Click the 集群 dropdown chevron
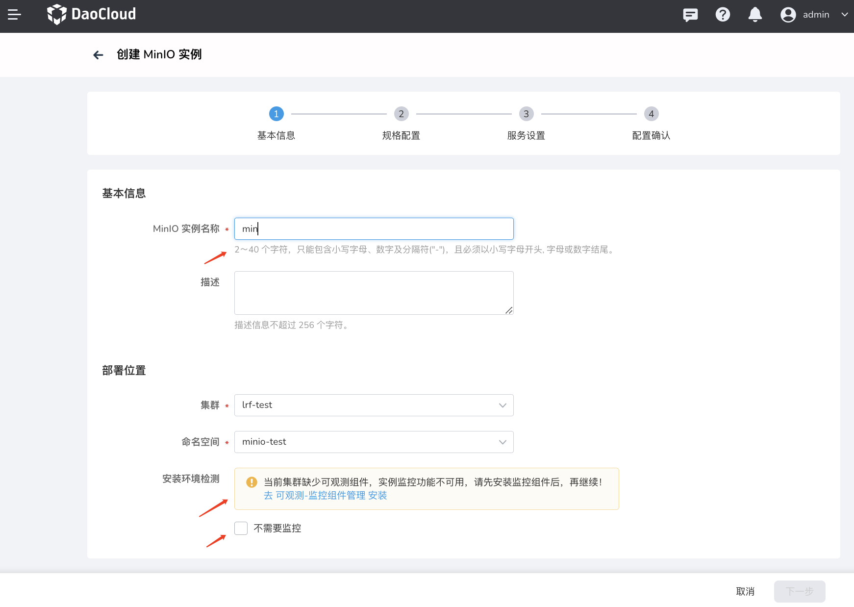This screenshot has height=607, width=854. tap(502, 405)
